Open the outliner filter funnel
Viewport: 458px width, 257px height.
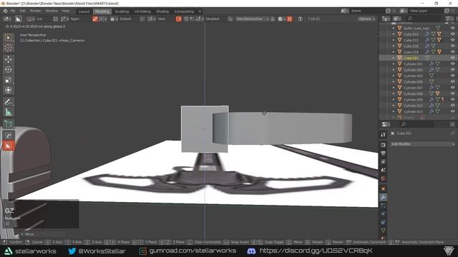click(x=449, y=19)
